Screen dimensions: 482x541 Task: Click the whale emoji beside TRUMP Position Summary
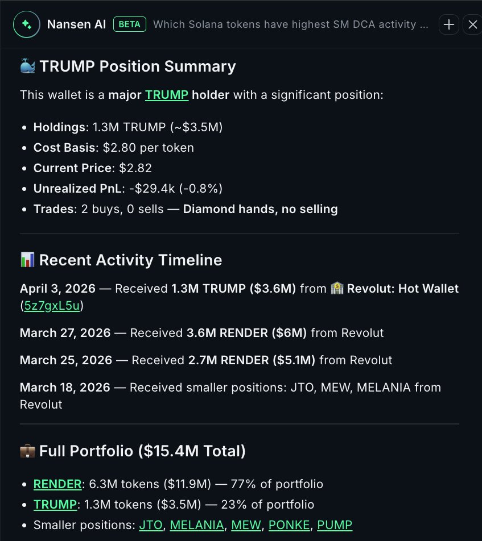pyautogui.click(x=27, y=66)
